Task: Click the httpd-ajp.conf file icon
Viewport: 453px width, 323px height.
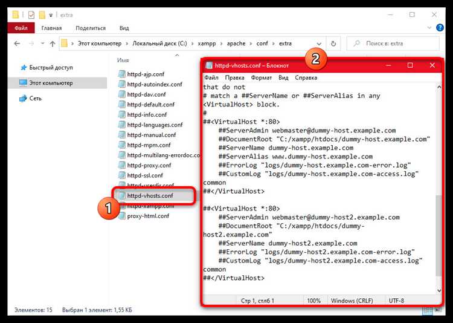Action: [122, 74]
